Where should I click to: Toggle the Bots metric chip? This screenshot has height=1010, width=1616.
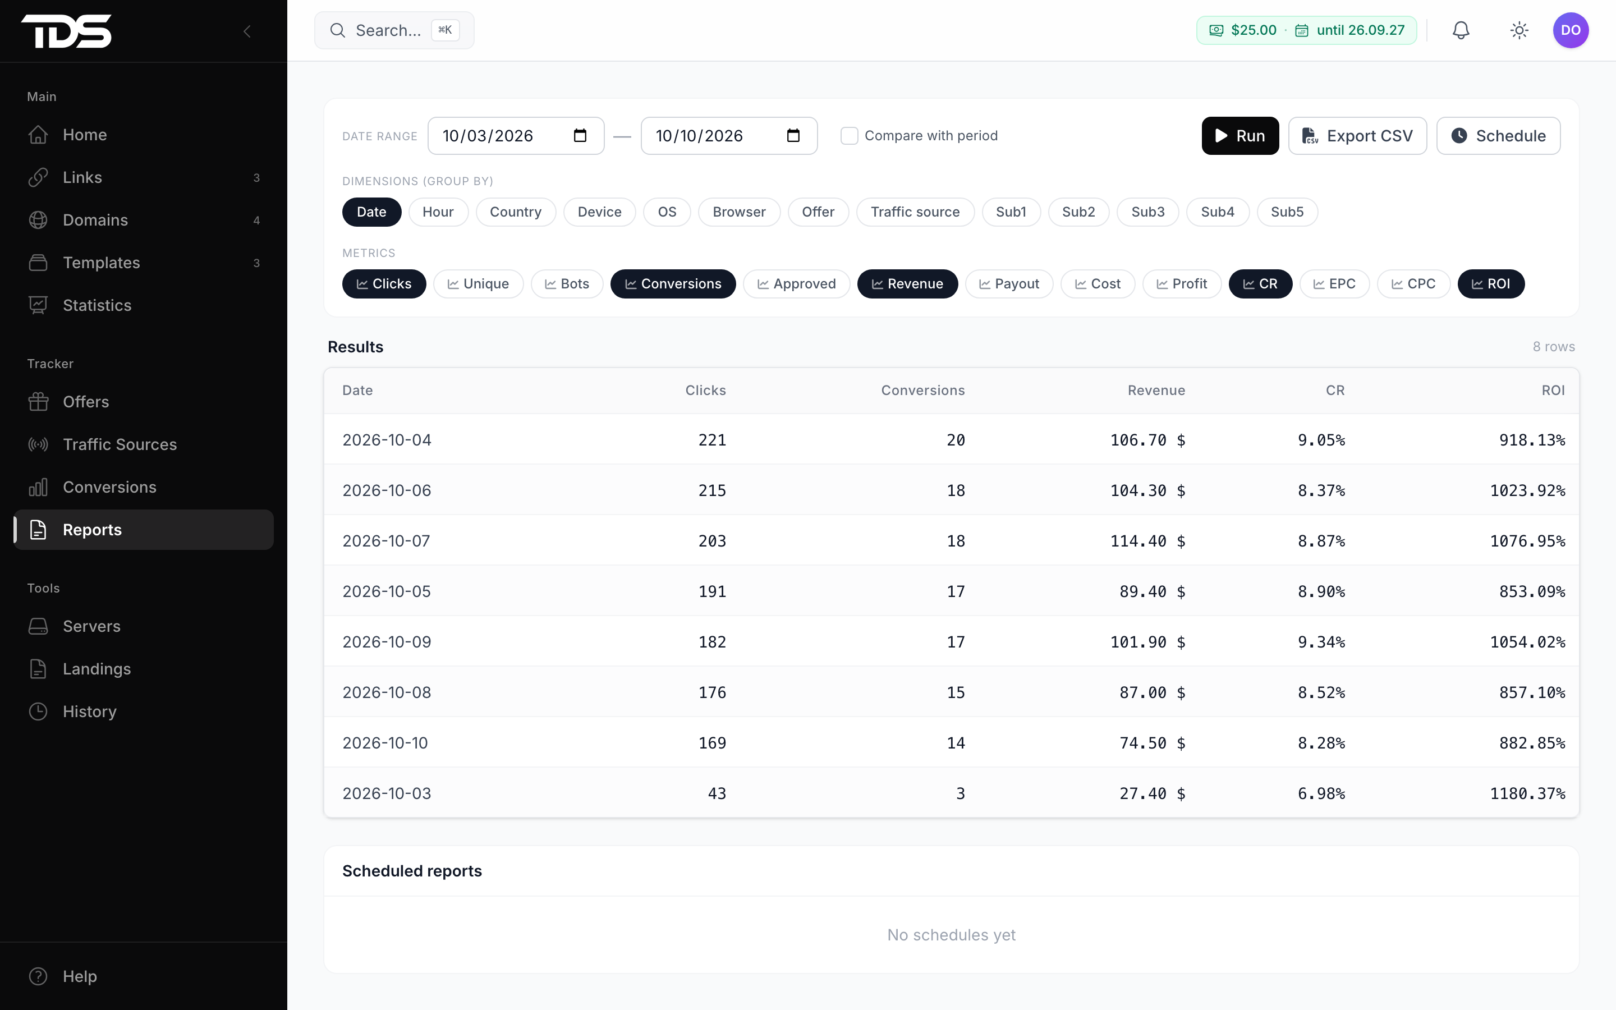click(567, 284)
